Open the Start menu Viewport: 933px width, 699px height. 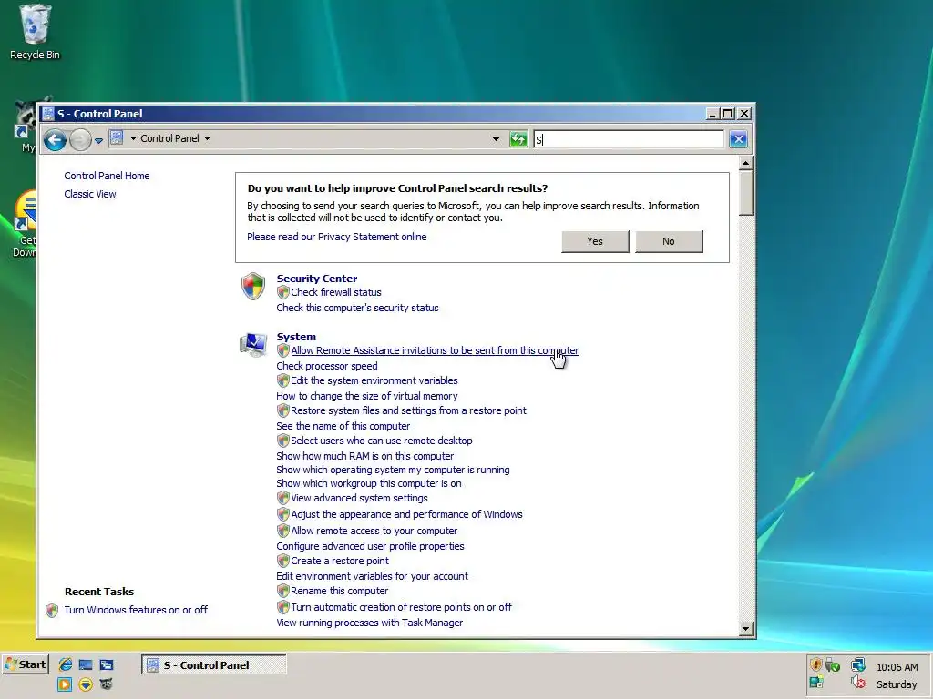(25, 664)
